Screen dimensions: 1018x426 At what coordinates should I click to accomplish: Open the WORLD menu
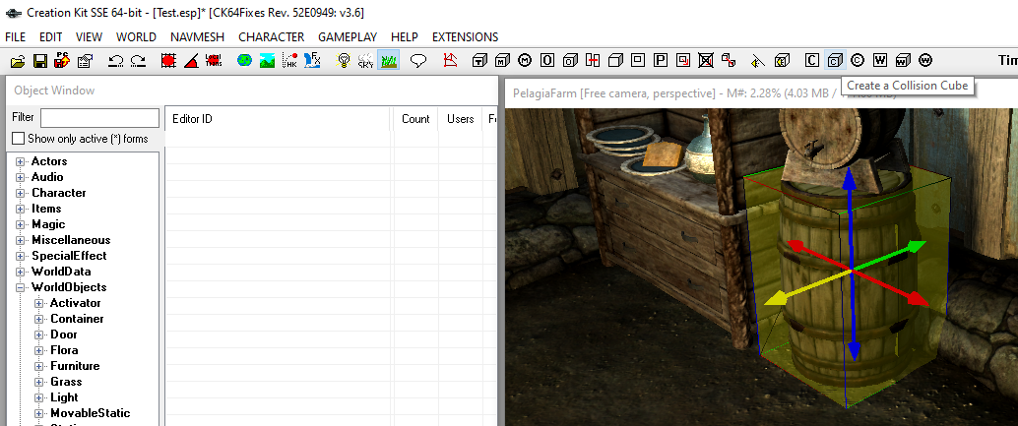coord(136,37)
